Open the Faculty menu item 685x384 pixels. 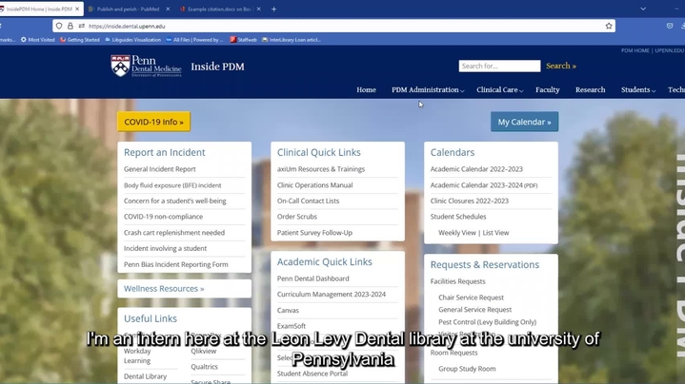click(547, 90)
